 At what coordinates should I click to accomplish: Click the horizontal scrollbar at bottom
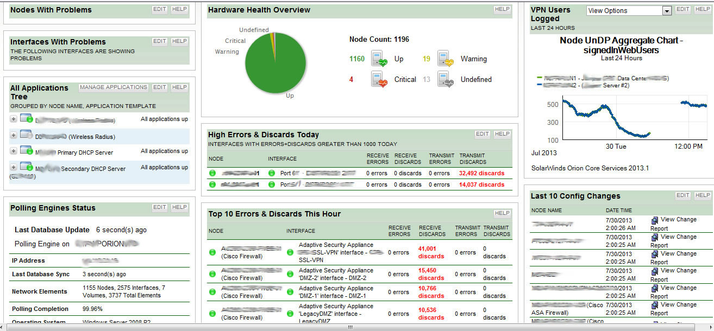tap(350, 327)
